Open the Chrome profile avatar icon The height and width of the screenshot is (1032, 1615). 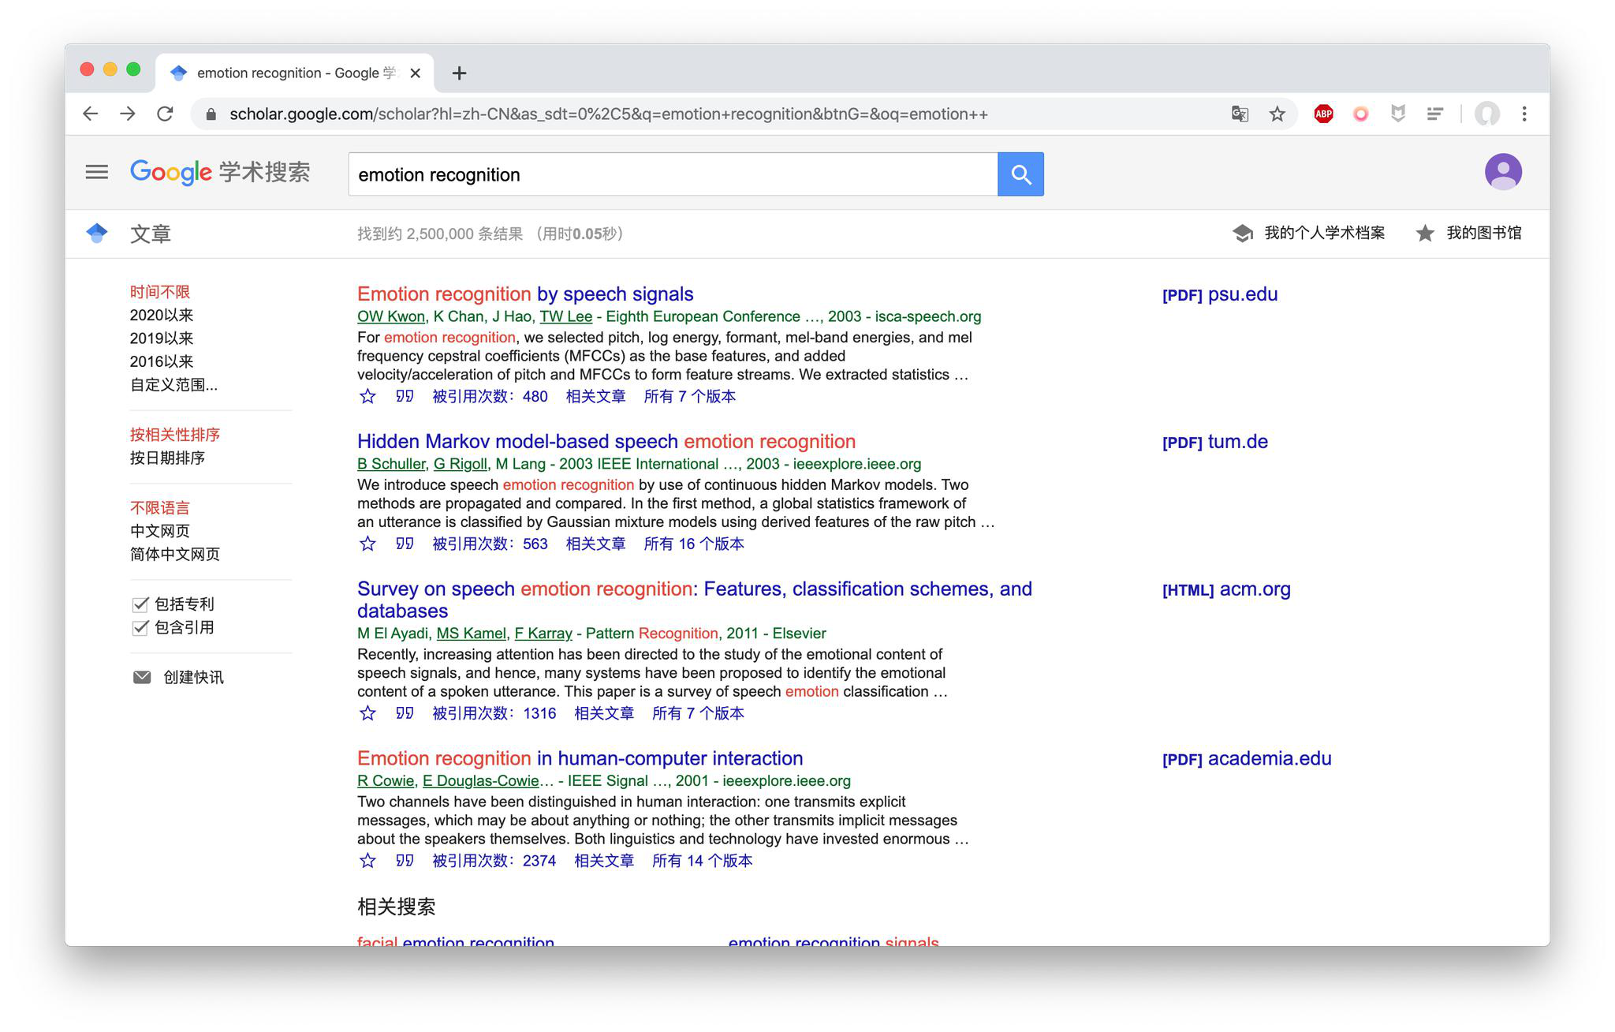[1486, 114]
